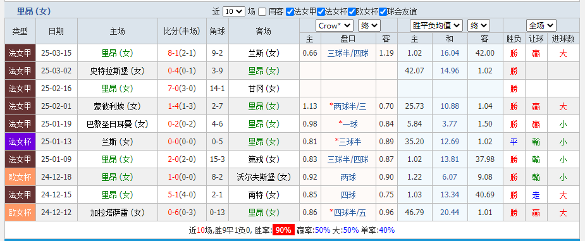The width and height of the screenshot is (585, 241).
Task: Click the 1-4(1-3) match score
Action: tap(182, 106)
